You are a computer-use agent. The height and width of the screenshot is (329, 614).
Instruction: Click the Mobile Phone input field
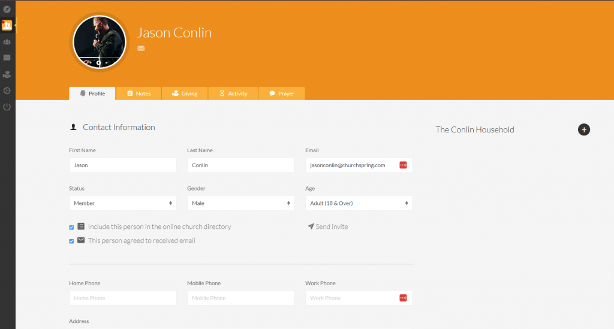pos(241,298)
